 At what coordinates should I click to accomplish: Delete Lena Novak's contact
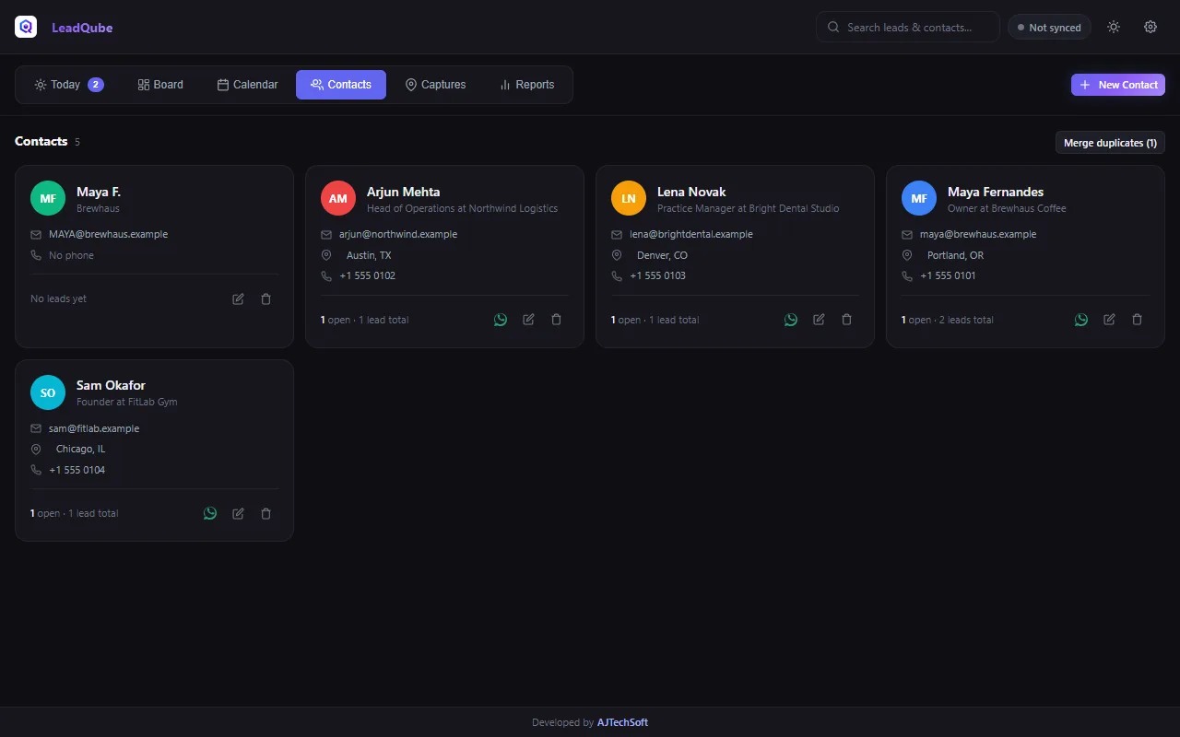click(x=846, y=320)
